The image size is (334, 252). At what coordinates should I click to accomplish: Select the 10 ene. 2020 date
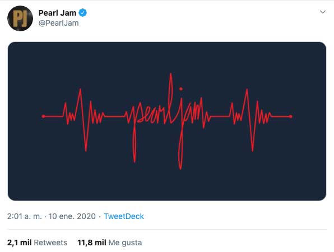pyautogui.click(x=72, y=216)
